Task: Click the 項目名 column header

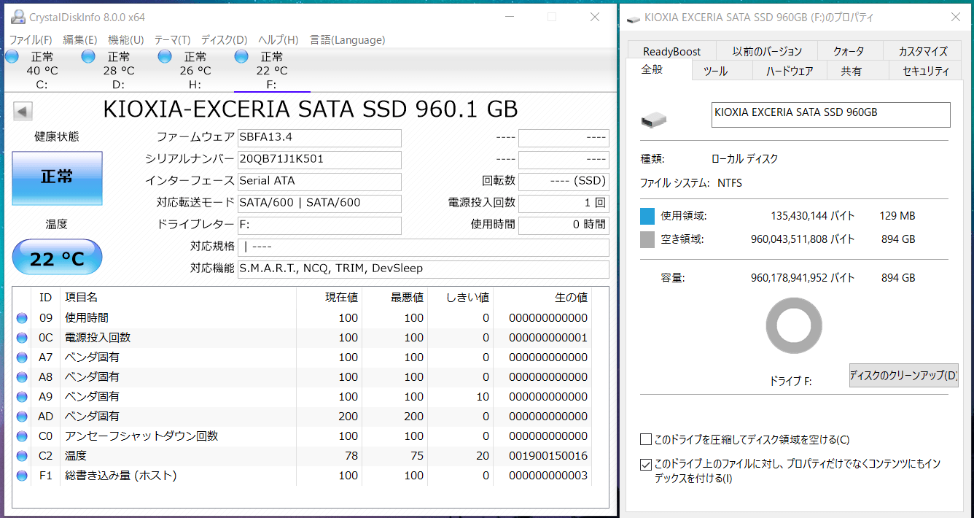Action: 179,298
